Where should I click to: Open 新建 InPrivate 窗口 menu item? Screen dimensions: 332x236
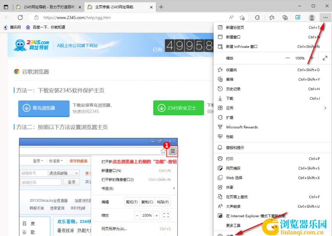click(272, 47)
